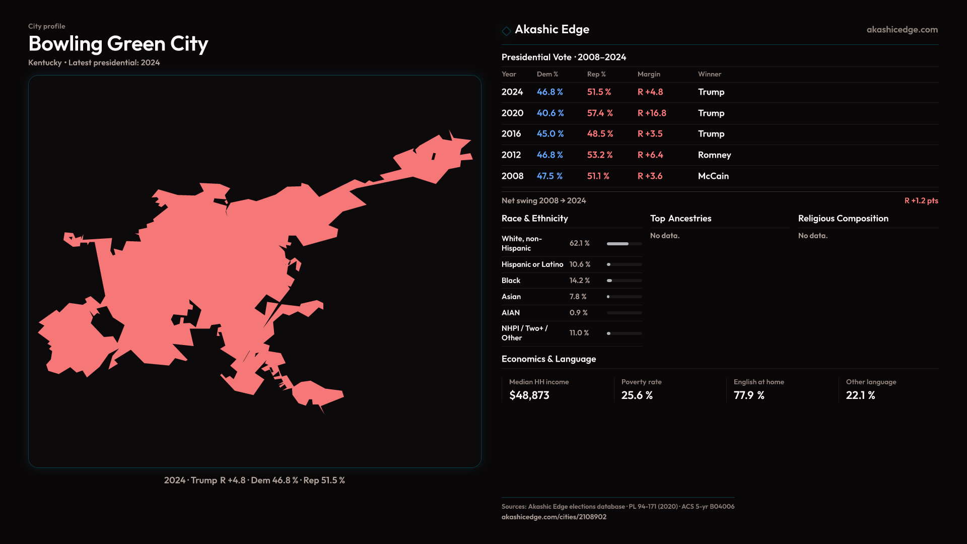Click the Poverty rate 25.6 % stat
This screenshot has height=544, width=967.
637,395
